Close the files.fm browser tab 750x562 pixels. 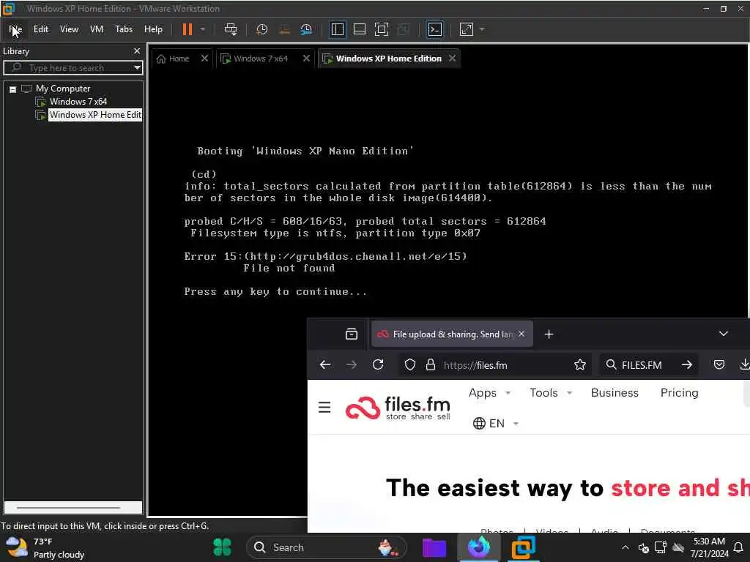[x=521, y=334]
